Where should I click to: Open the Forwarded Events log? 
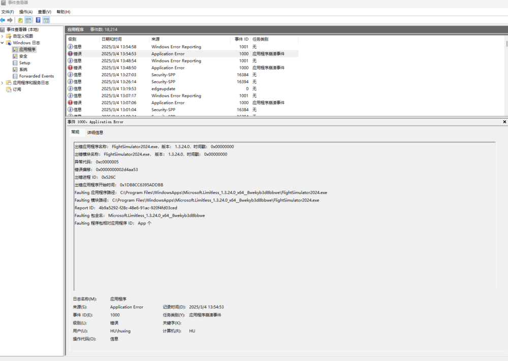[x=36, y=76]
